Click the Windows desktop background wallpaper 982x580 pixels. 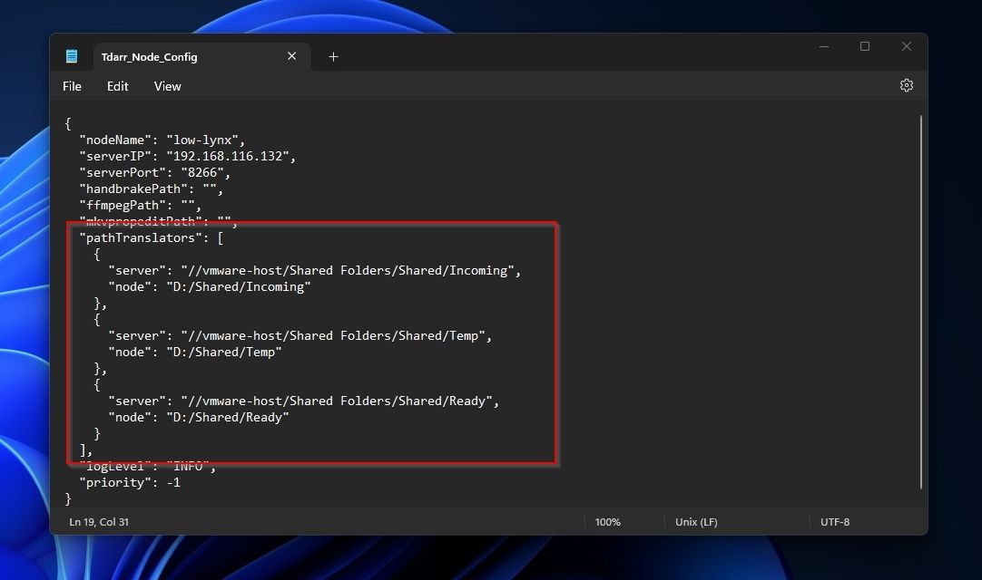(x=23, y=290)
